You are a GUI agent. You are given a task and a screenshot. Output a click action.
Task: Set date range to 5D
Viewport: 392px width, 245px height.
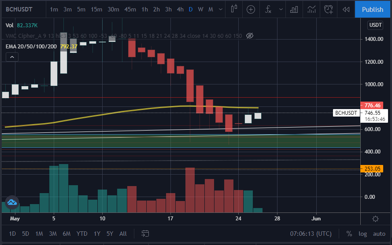26,234
